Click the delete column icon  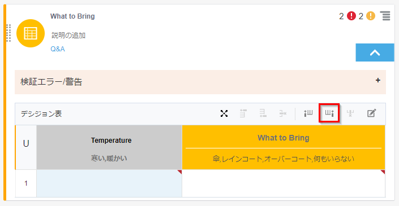click(350, 113)
